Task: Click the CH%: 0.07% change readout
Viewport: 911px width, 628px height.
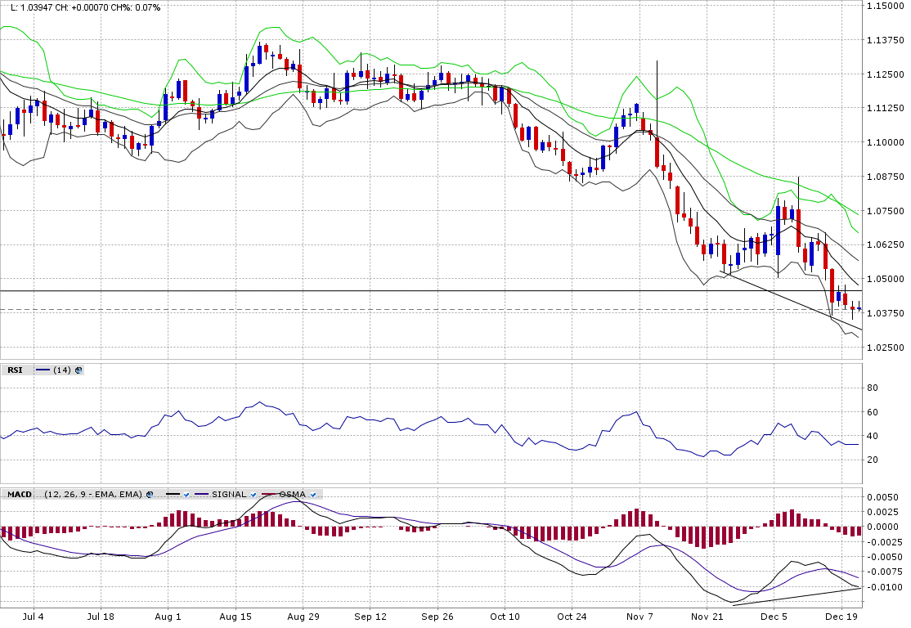Action: (136, 7)
